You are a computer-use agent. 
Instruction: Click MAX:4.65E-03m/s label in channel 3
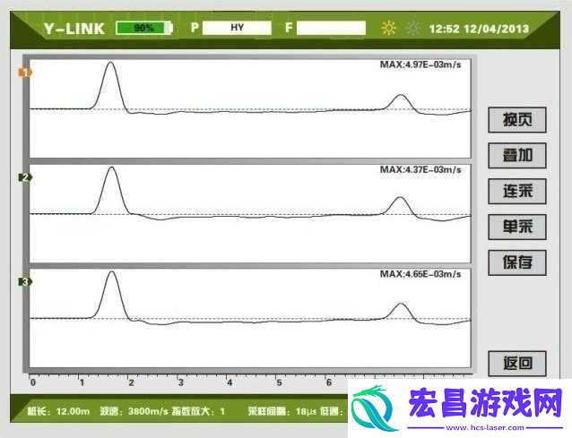click(420, 274)
